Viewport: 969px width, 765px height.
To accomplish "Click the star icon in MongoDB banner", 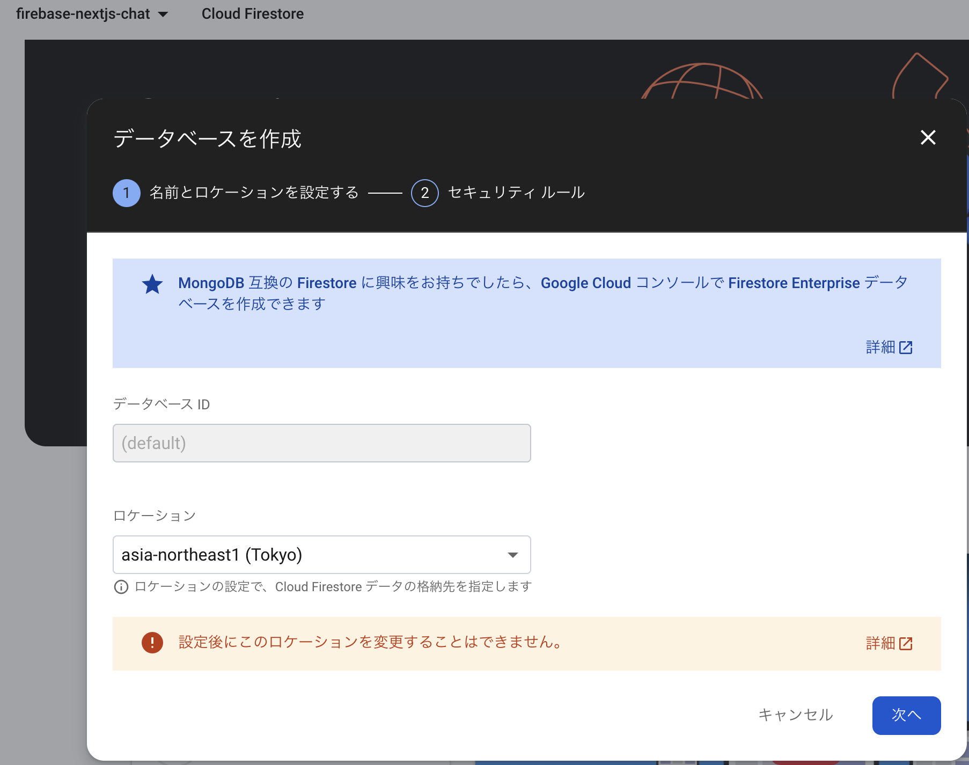I will (152, 284).
